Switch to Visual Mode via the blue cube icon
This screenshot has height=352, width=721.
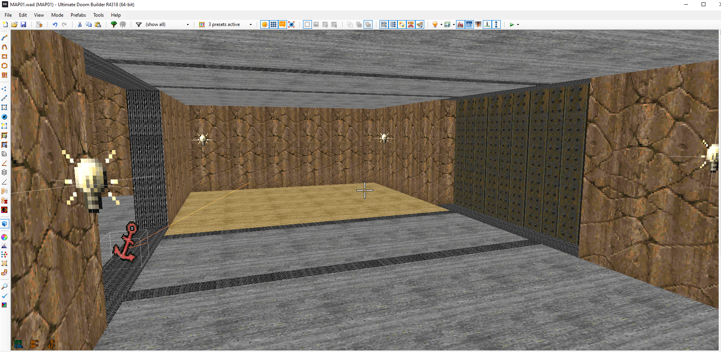pyautogui.click(x=5, y=224)
